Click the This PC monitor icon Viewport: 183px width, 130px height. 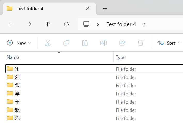point(86,24)
